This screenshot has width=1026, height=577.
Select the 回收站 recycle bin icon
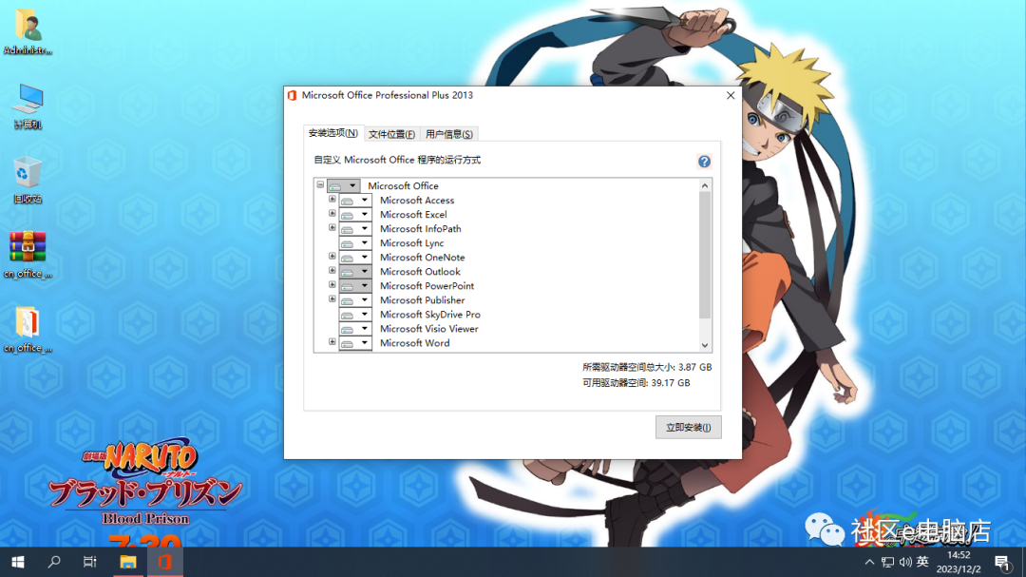click(28, 180)
